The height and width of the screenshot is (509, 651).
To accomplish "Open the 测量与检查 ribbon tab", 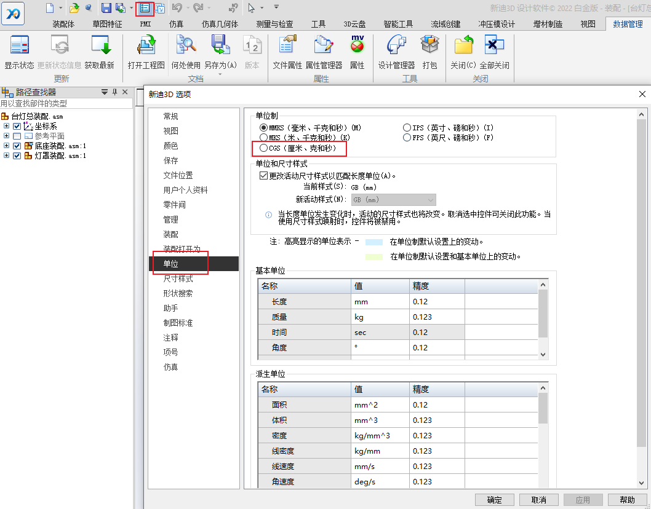I will click(274, 24).
